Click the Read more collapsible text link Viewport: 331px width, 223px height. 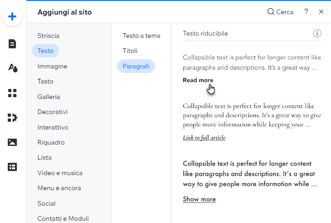tap(198, 80)
